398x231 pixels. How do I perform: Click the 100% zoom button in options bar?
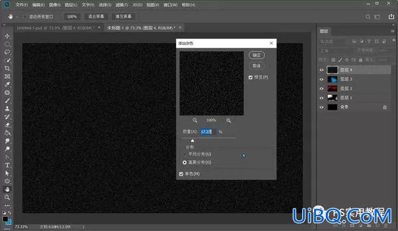pos(72,17)
